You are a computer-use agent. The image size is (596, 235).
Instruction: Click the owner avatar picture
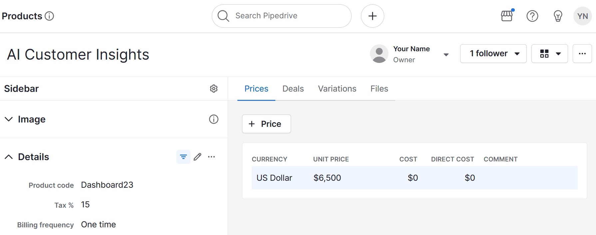379,54
